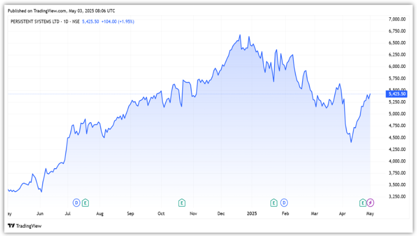Open the February dividend D marker
Screen dimensions: 417x236
pos(284,203)
